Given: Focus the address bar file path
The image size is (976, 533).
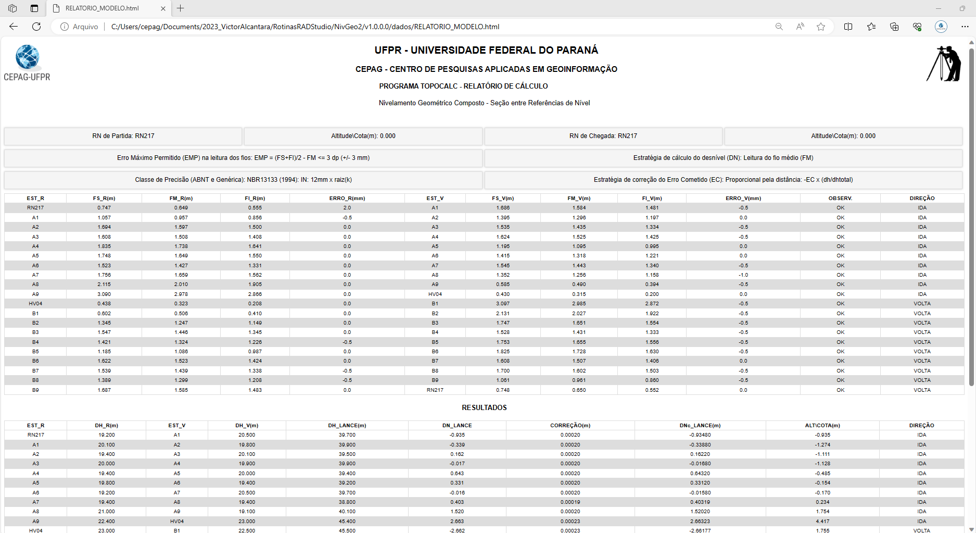Looking at the screenshot, I should pos(305,27).
